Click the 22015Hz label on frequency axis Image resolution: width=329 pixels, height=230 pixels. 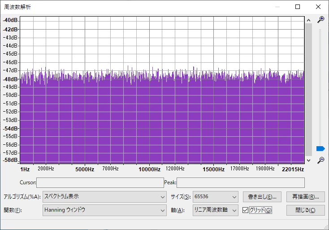tap(293, 169)
